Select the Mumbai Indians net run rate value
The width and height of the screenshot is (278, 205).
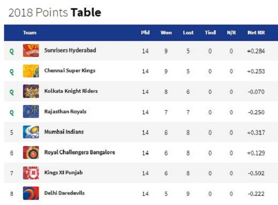256,133
